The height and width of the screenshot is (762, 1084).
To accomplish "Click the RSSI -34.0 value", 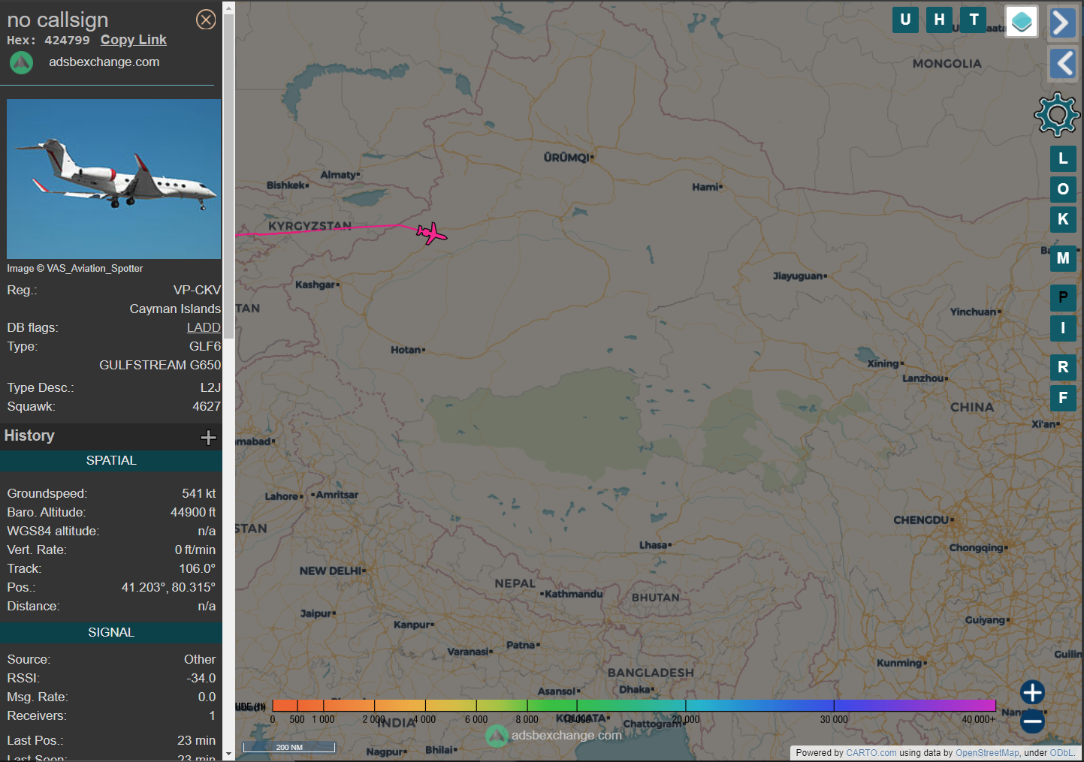I will coord(201,678).
